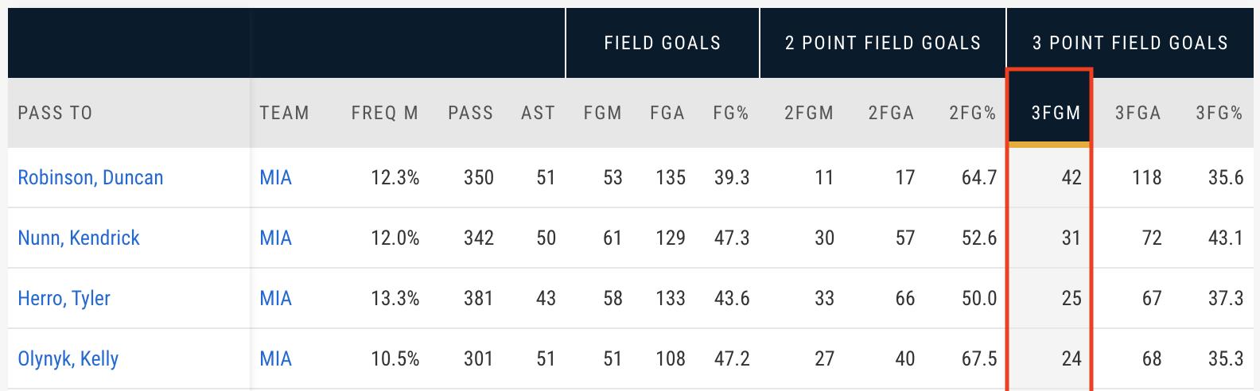Sort by the PASS count column header
The height and width of the screenshot is (391, 1260).
(470, 113)
